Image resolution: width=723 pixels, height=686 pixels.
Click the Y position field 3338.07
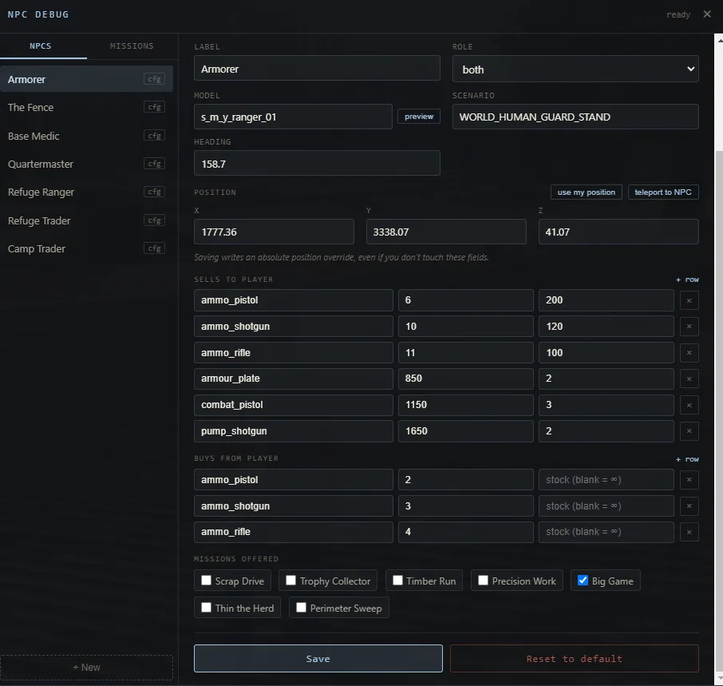pos(446,232)
